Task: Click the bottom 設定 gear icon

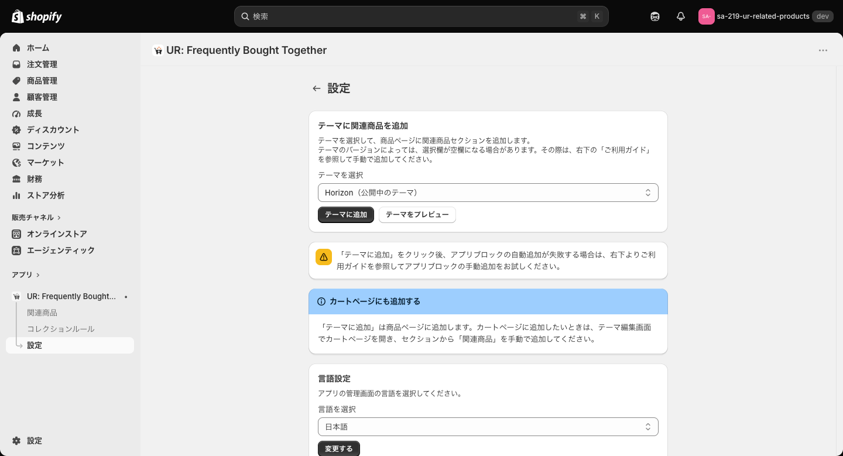Action: click(x=16, y=441)
